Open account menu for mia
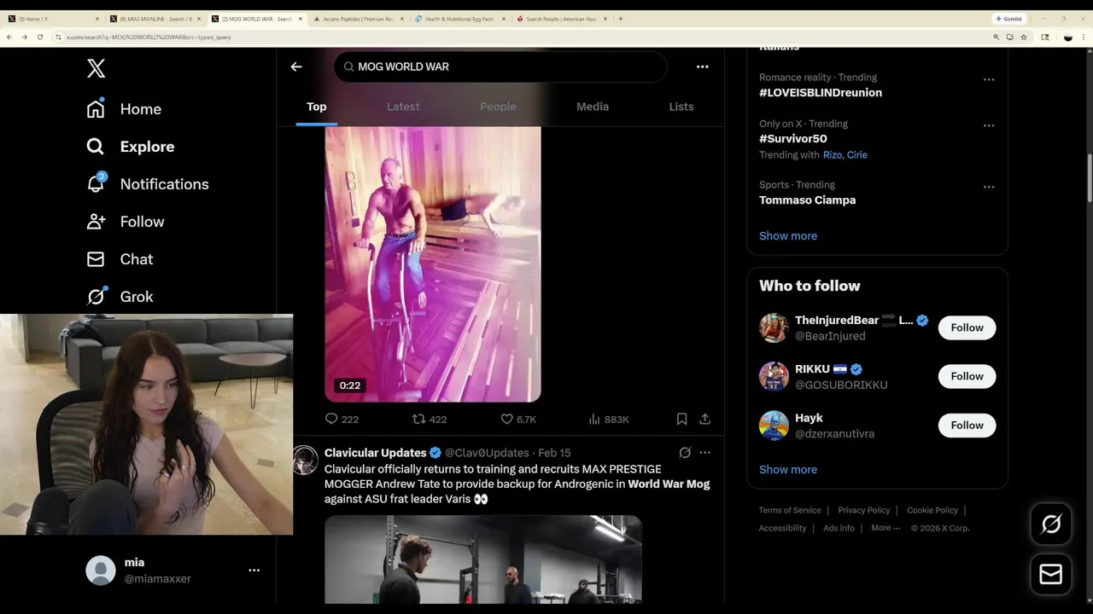This screenshot has width=1093, height=614. tap(254, 571)
